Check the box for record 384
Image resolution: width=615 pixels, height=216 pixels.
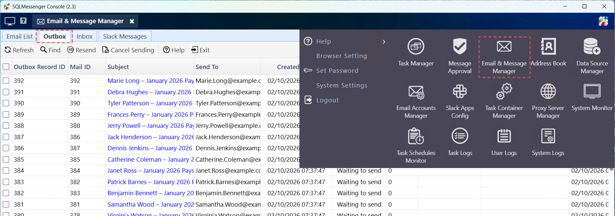point(6,170)
